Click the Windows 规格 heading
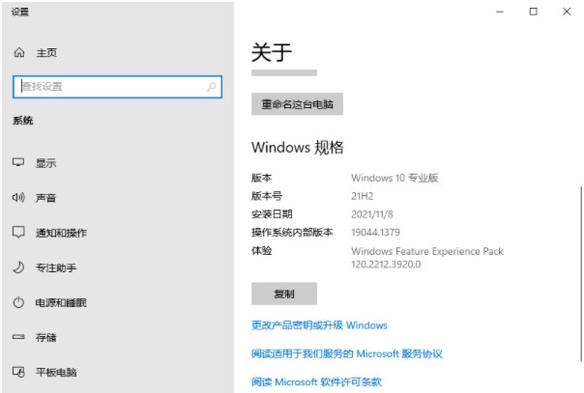This screenshot has width=584, height=393. [x=297, y=147]
